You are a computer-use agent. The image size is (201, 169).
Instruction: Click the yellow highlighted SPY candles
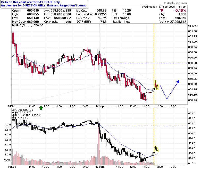pos(156,85)
